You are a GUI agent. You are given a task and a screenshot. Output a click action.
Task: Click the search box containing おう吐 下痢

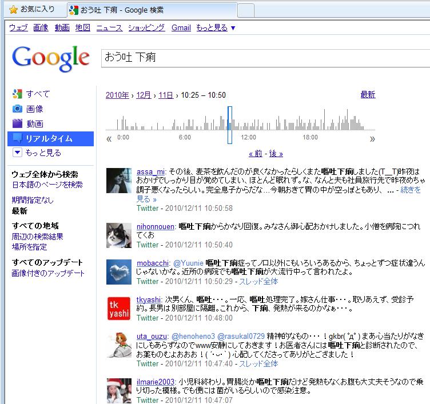265,58
